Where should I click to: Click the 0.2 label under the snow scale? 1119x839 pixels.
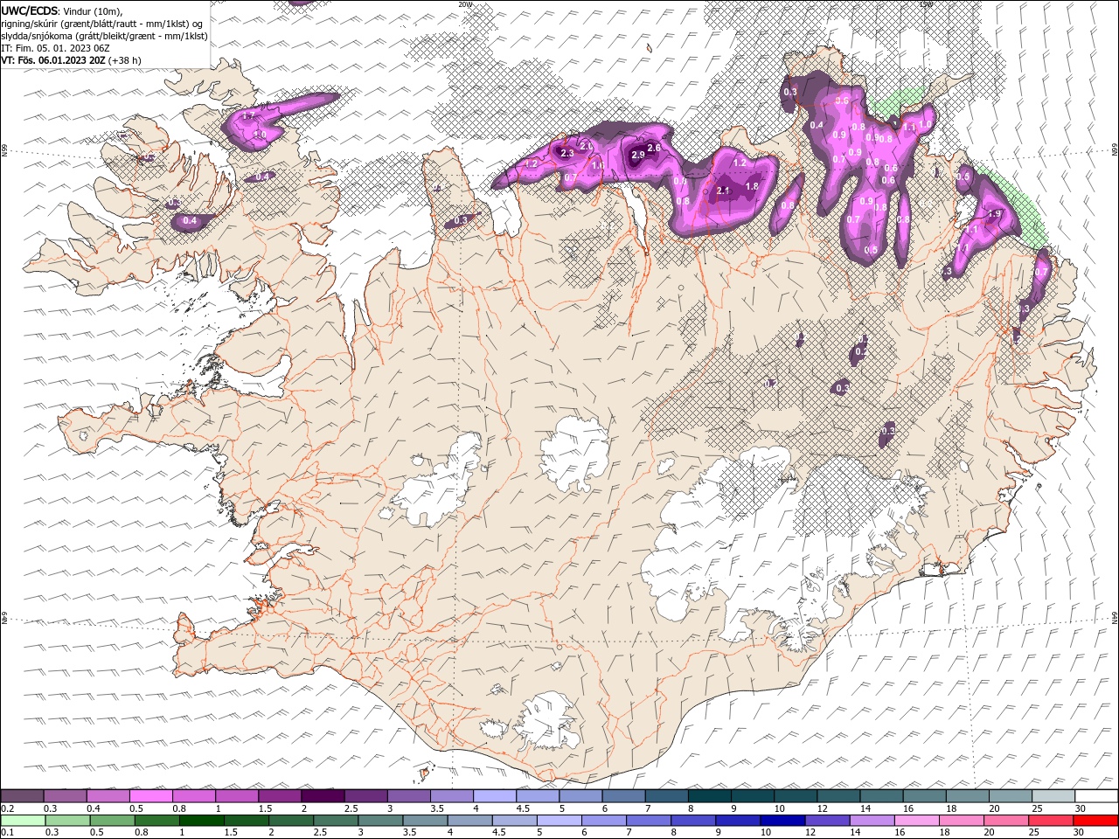(x=6, y=808)
